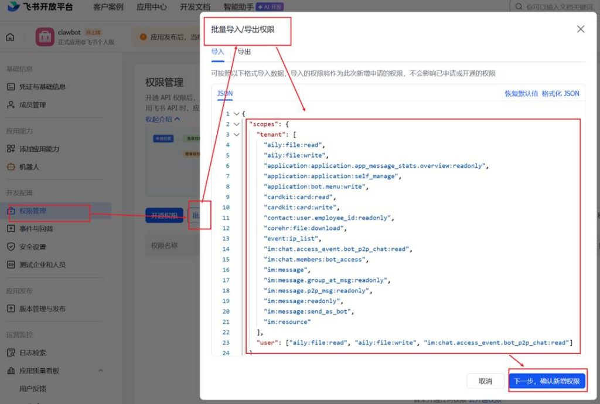Collapse the 应用质量看板 sidebar group

point(100,371)
